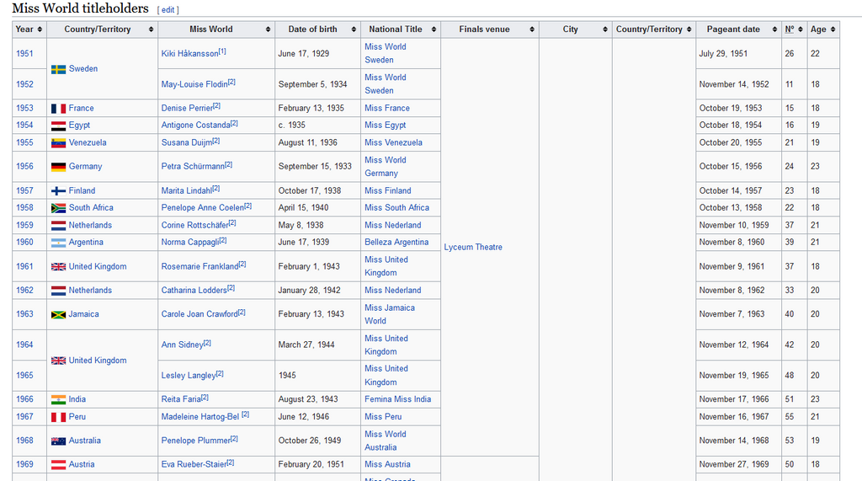Click the South Africa flag icon

click(x=58, y=208)
